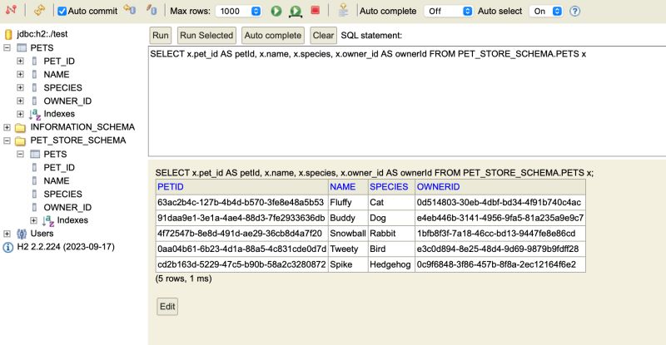Image resolution: width=666 pixels, height=345 pixels.
Task: Click the Edit button below the results
Action: (x=167, y=307)
